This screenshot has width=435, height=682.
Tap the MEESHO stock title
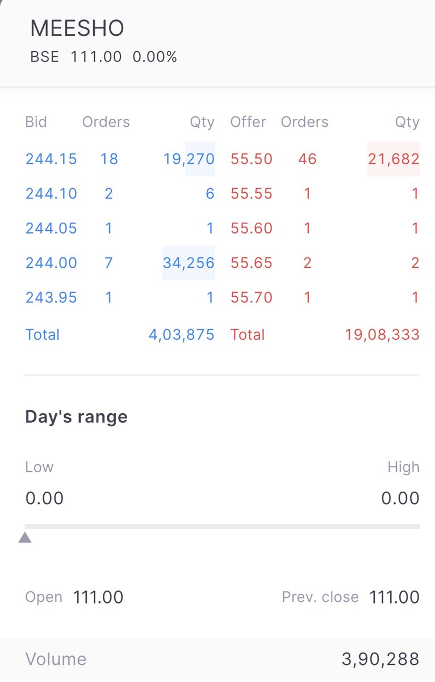(x=77, y=28)
